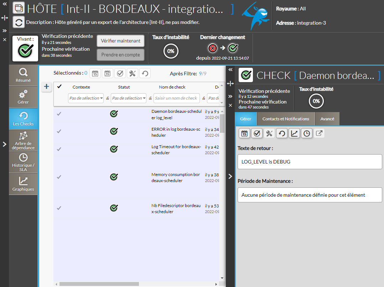
Task: Click the refresh icon beside the host description
Action: click(x=19, y=22)
